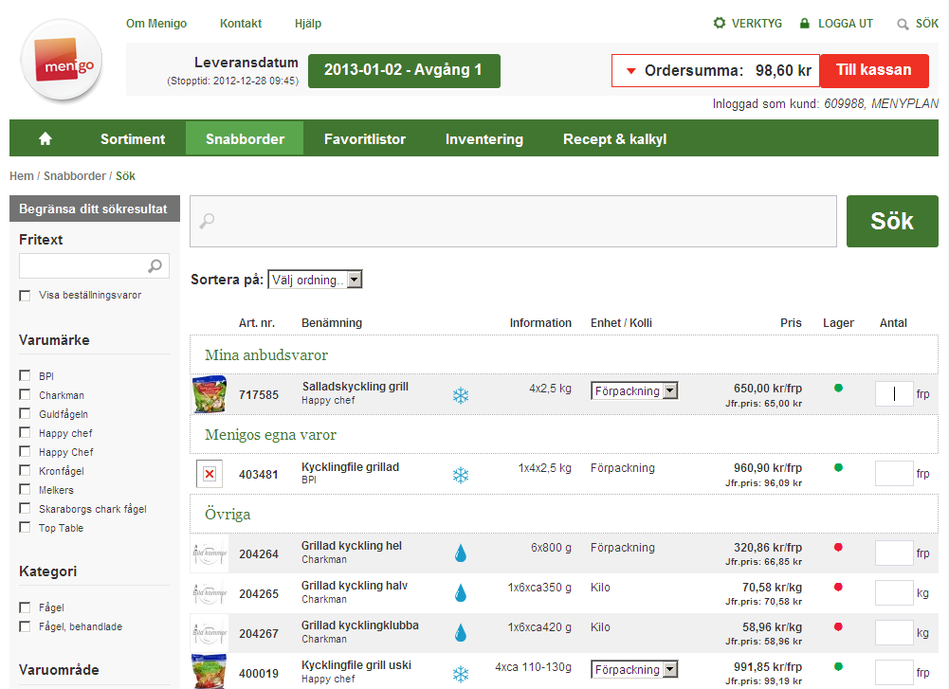
Task: Check the Guldfågeln brand filter
Action: coord(25,413)
